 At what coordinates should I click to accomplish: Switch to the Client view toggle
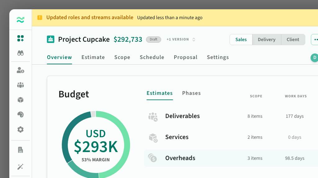(293, 40)
